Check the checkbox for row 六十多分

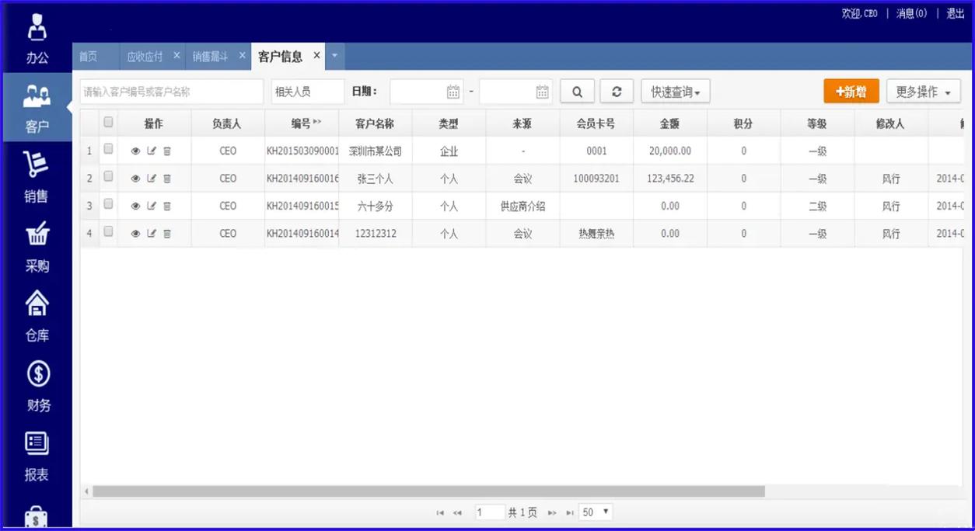coord(107,204)
